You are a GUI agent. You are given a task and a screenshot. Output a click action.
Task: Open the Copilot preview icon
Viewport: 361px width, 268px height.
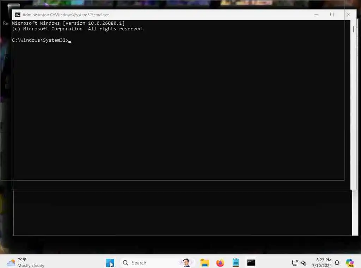(x=350, y=263)
